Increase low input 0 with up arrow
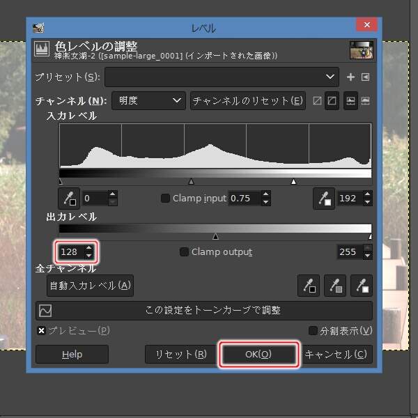This screenshot has width=418, height=418. click(x=112, y=194)
